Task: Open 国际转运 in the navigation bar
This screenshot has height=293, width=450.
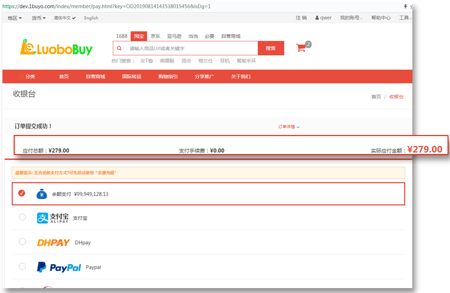Action: coord(132,77)
